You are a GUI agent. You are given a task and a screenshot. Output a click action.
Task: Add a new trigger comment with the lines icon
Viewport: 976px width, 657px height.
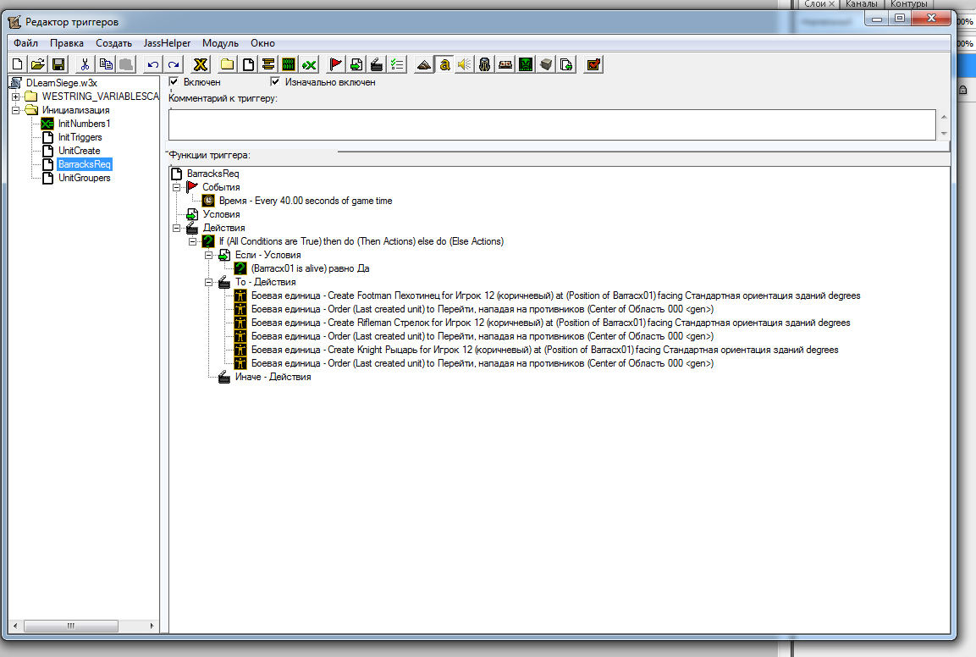(268, 64)
